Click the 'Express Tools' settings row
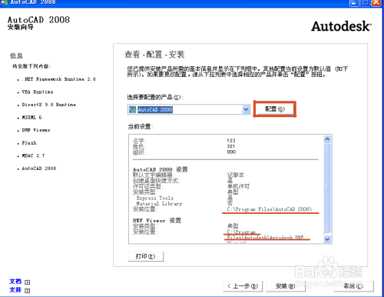This screenshot has width=384, height=297. click(x=155, y=198)
